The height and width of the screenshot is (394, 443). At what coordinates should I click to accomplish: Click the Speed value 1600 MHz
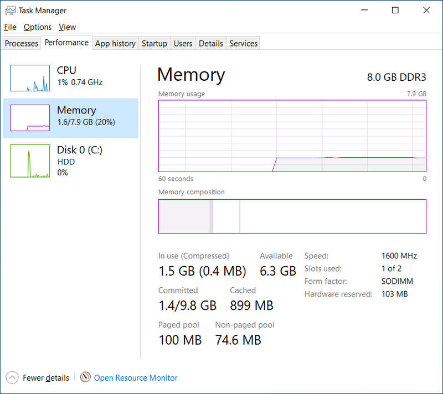coord(399,256)
